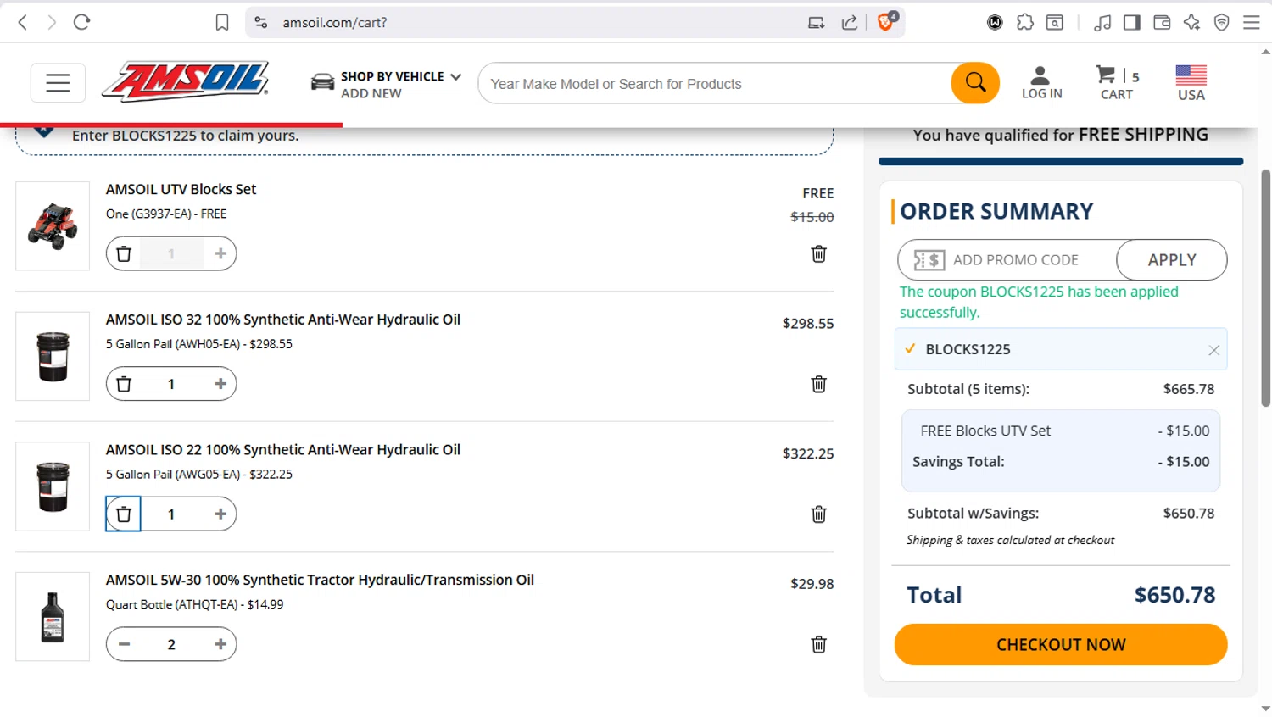This screenshot has height=717, width=1272.
Task: Delete ISO 22 Hydraulic Oil with right trash icon
Action: (x=818, y=514)
